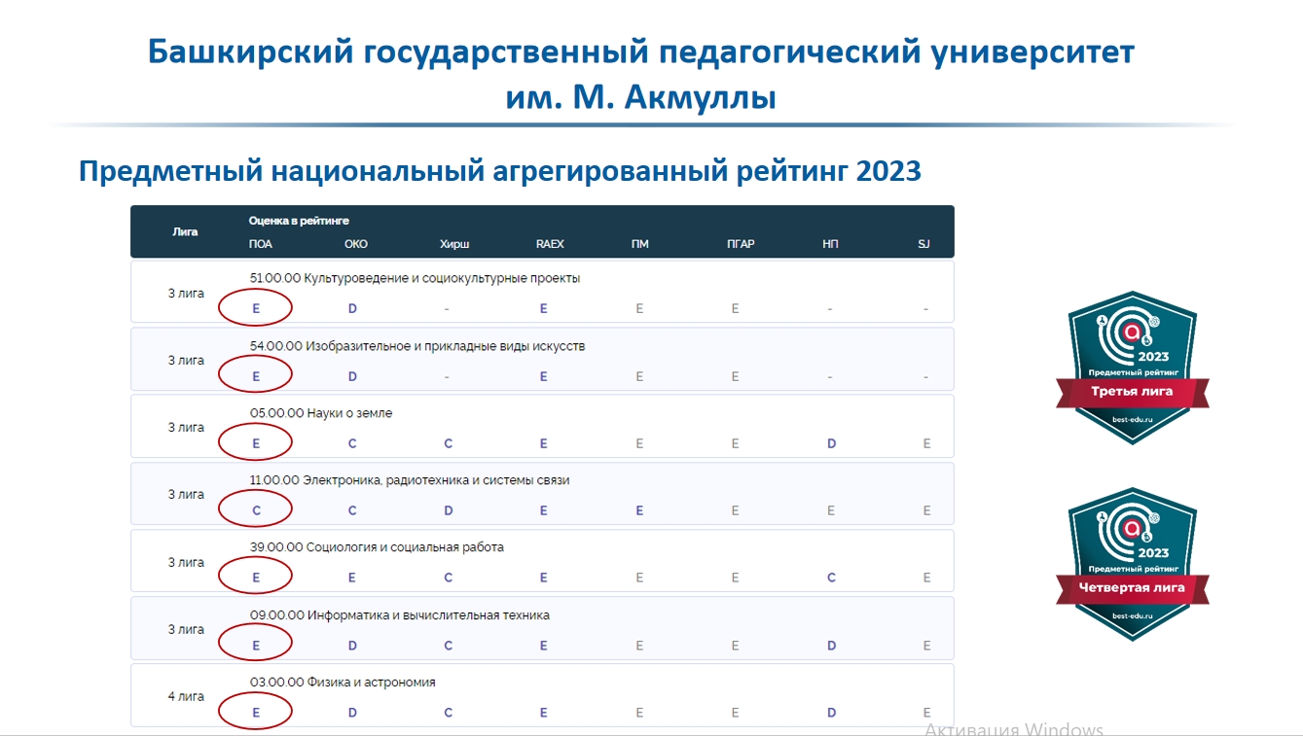Click circled E rating in Науки о земле row
The image size is (1303, 736).
tap(256, 443)
